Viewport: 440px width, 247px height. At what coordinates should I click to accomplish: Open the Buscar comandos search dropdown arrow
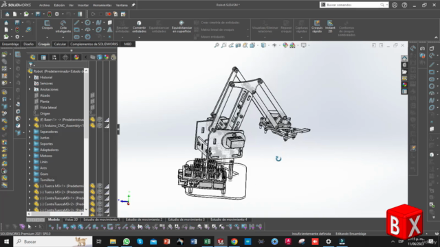pos(387,5)
